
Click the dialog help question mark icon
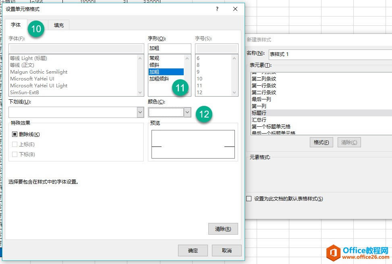pyautogui.click(x=217, y=9)
